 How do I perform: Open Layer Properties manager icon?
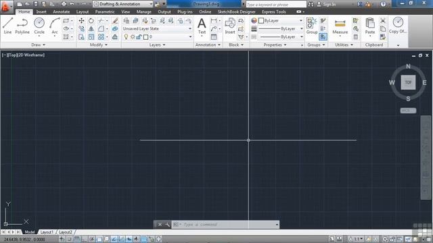[127, 21]
